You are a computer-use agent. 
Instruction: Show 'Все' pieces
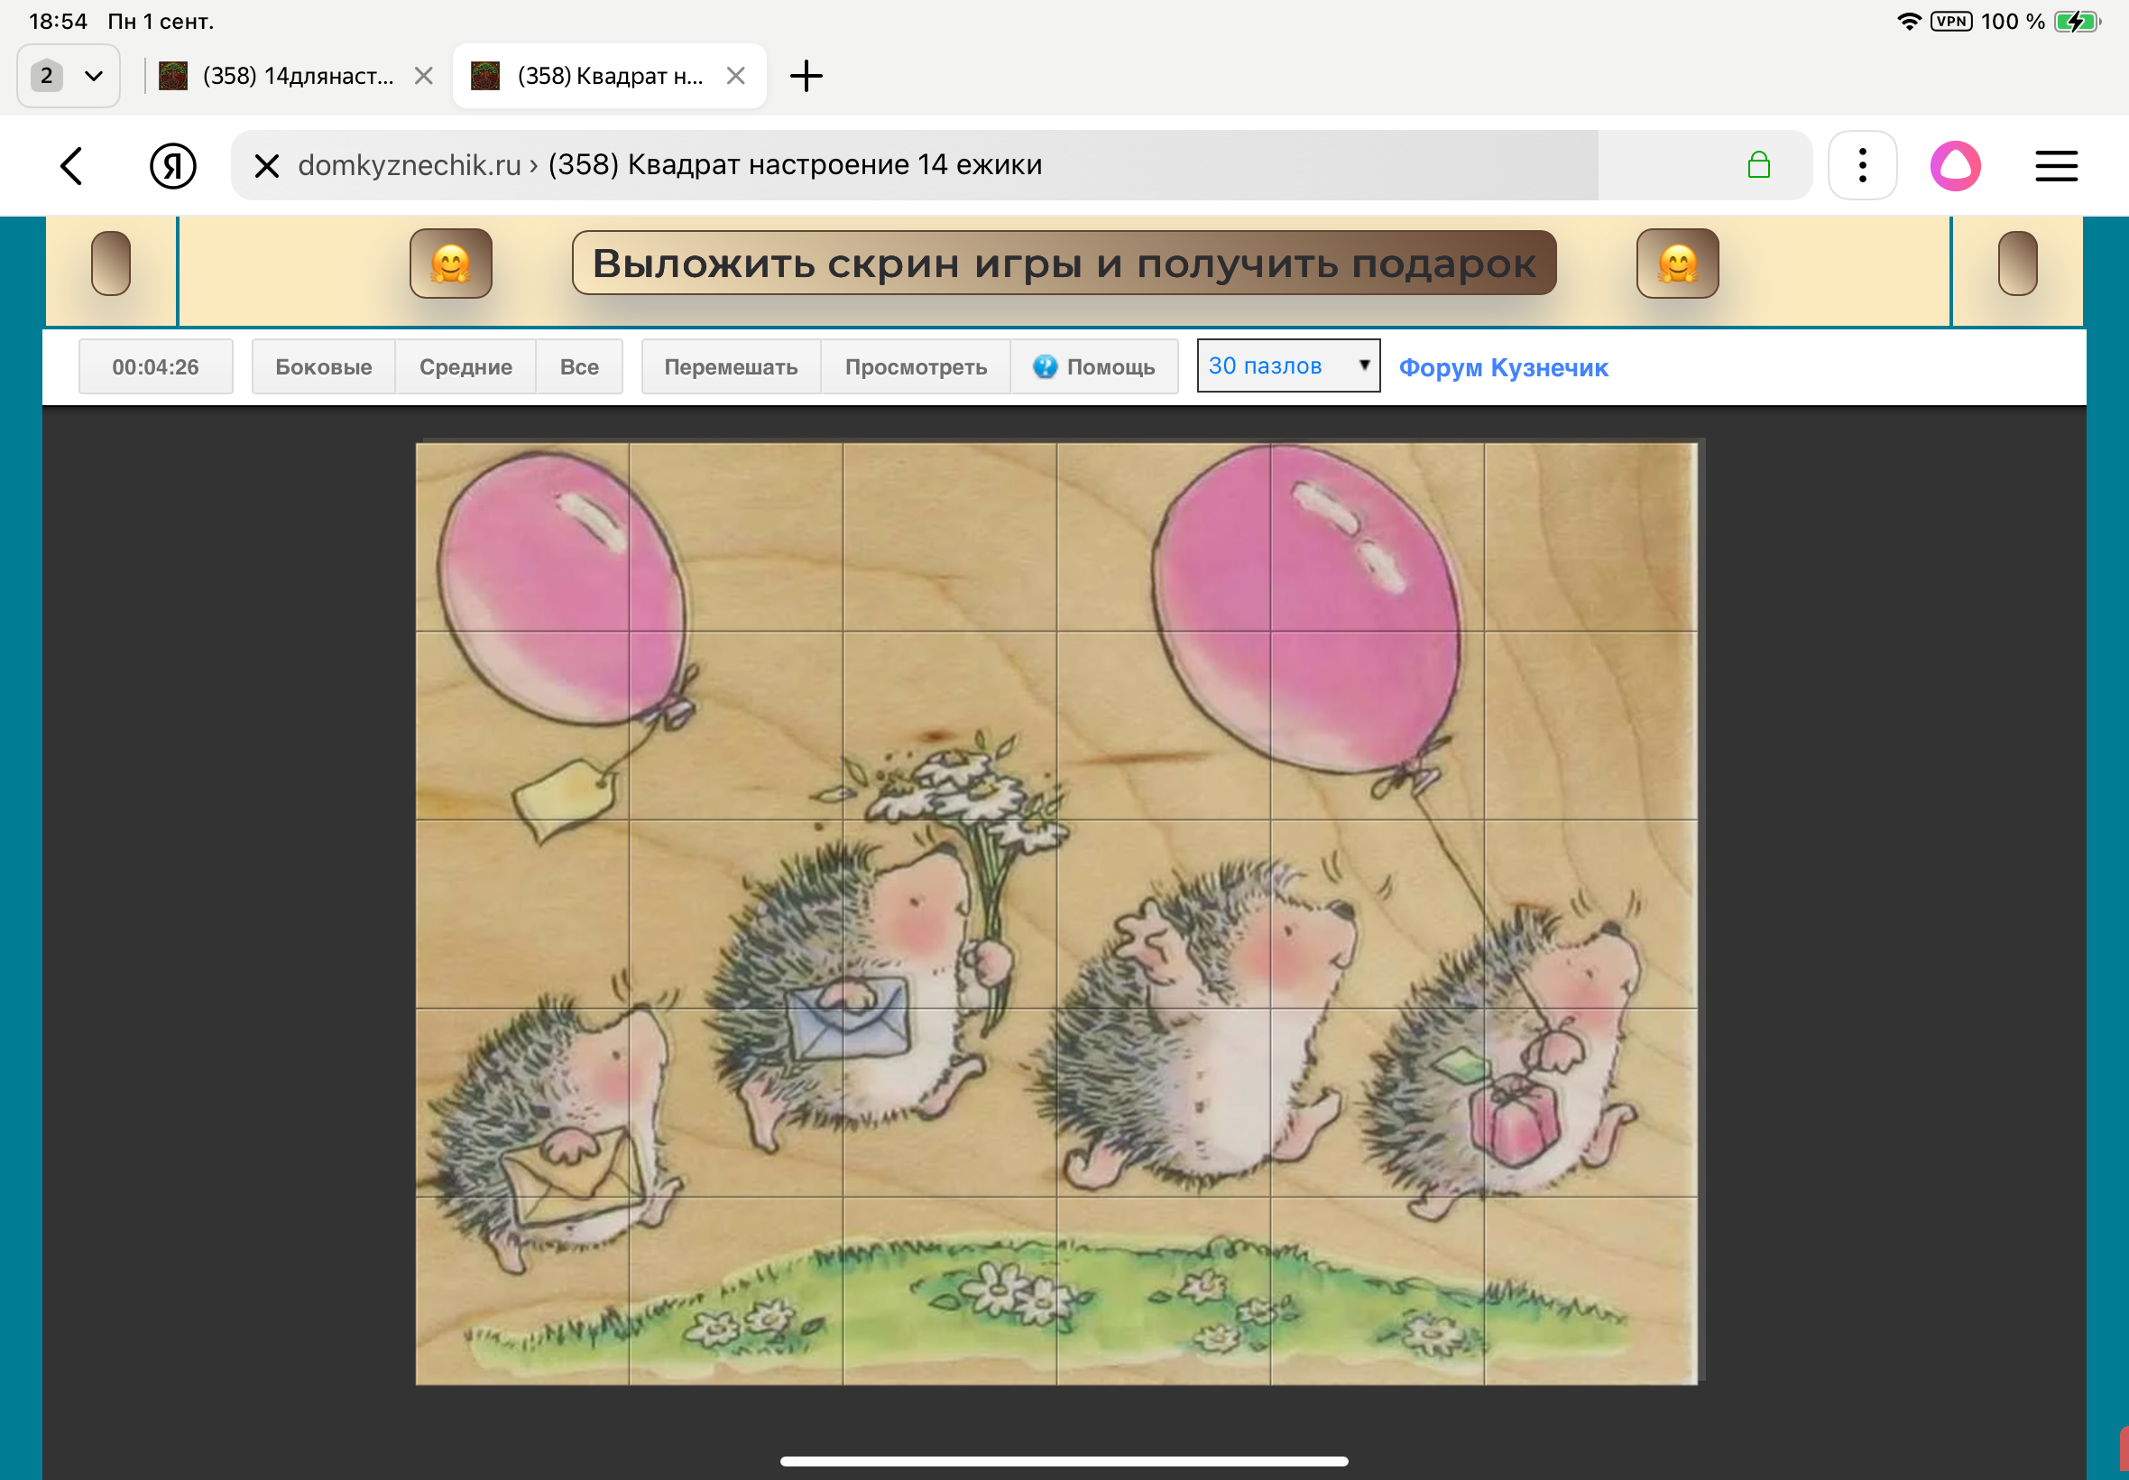[x=579, y=367]
